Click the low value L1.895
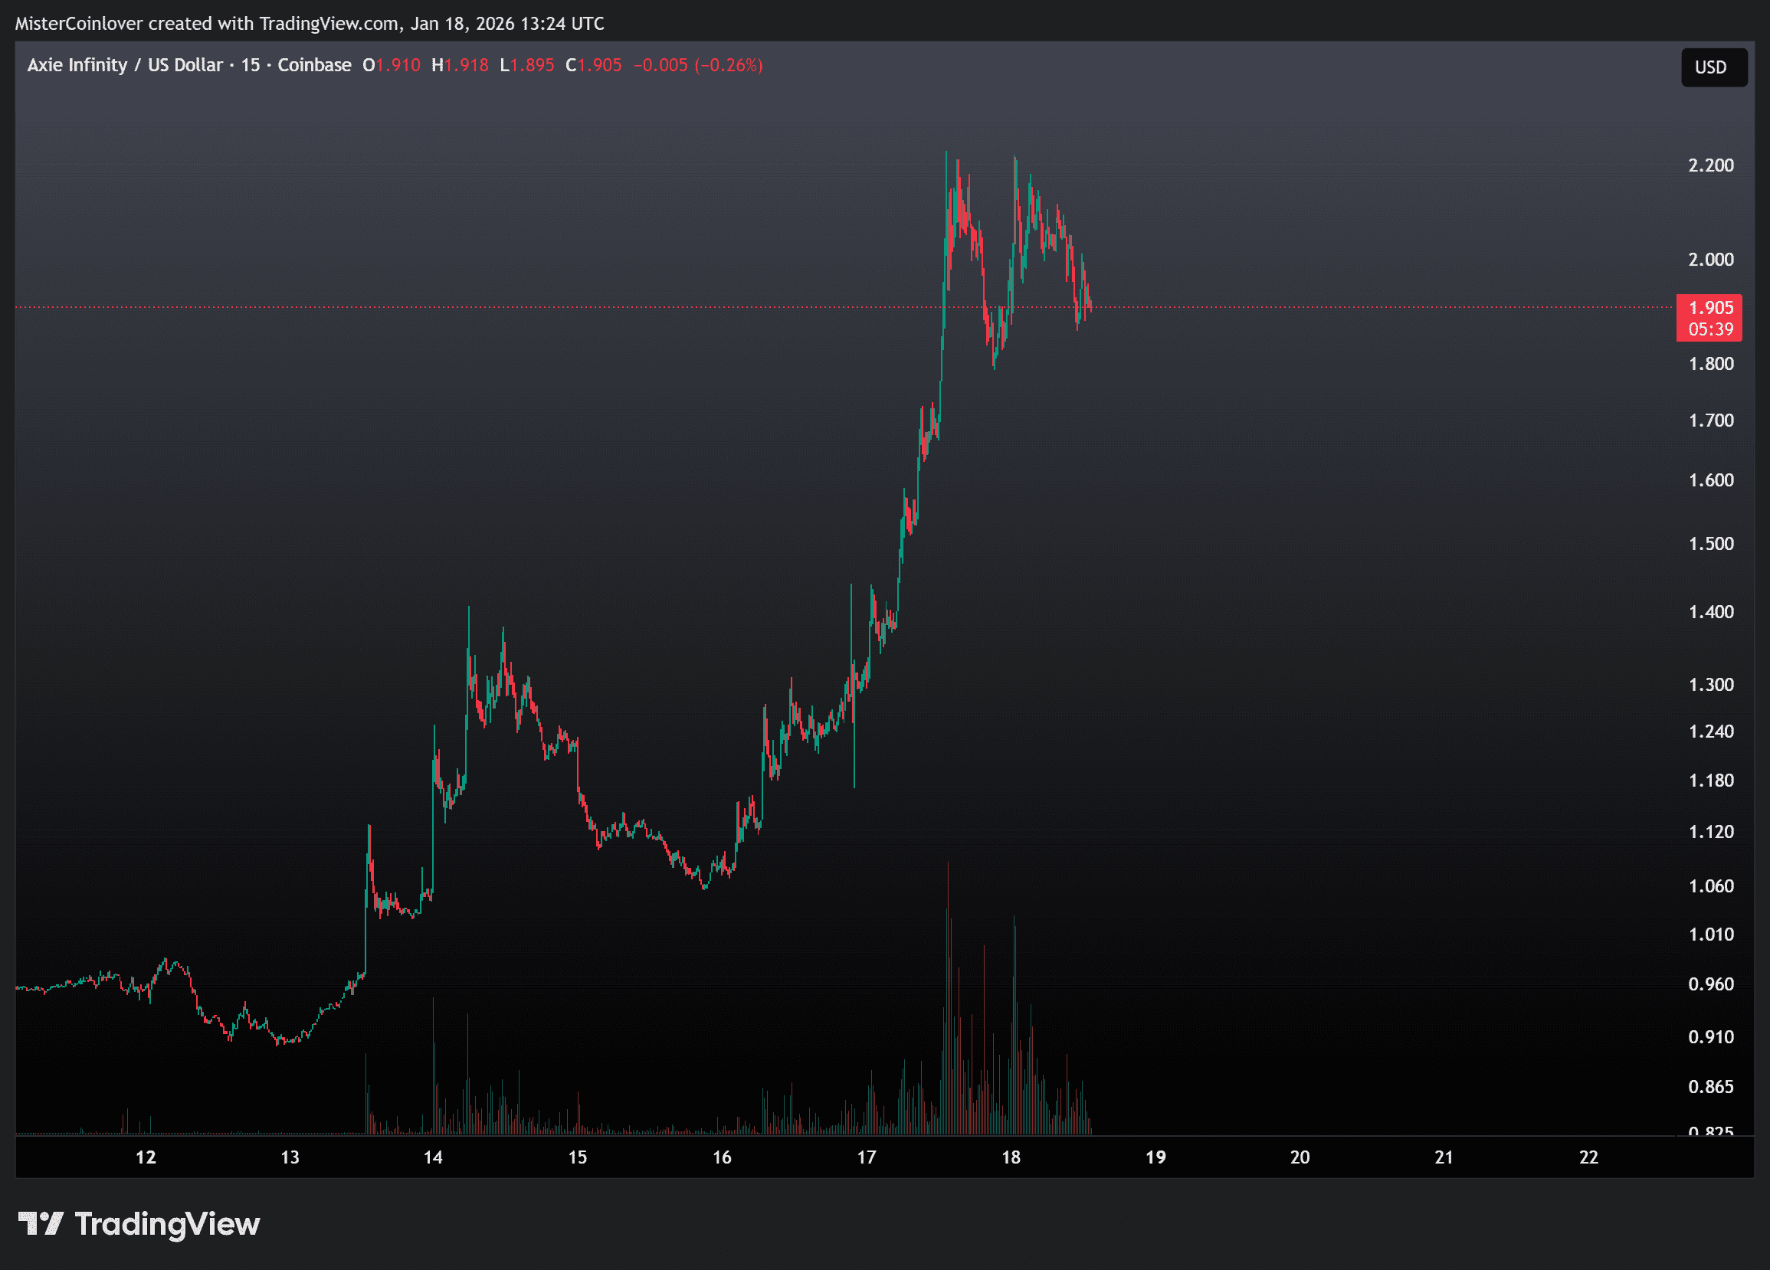The width and height of the screenshot is (1770, 1270). pyautogui.click(x=527, y=65)
